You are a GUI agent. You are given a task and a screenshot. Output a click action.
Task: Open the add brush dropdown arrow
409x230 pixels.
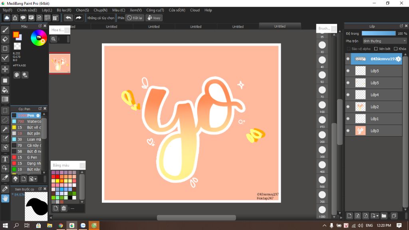point(36,179)
